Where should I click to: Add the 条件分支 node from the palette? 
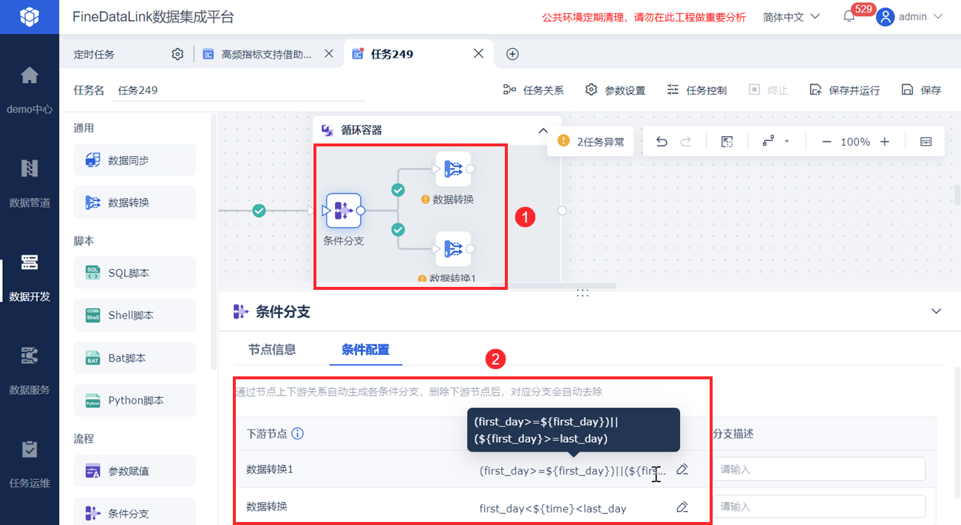point(135,513)
